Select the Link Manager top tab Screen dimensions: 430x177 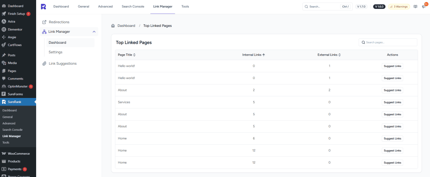click(x=163, y=7)
